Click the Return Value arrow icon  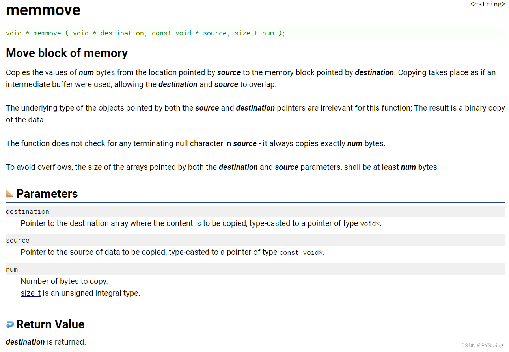[9, 324]
